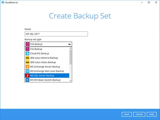Click the File Backup icon in combo box
Screen dimensions: 160x120
[x=27, y=44]
